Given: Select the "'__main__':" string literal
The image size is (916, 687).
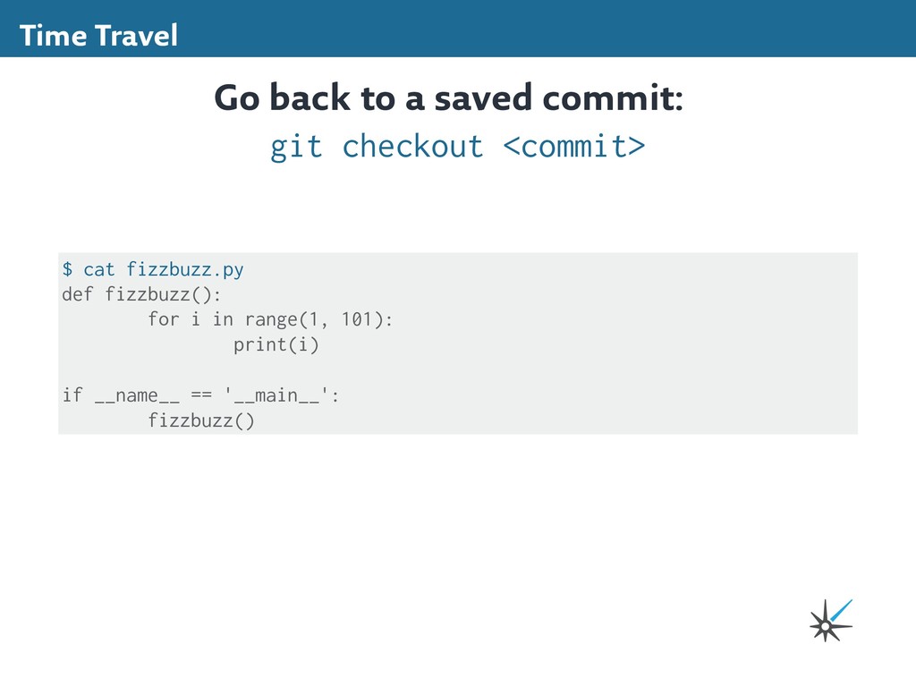Looking at the screenshot, I should [x=282, y=394].
